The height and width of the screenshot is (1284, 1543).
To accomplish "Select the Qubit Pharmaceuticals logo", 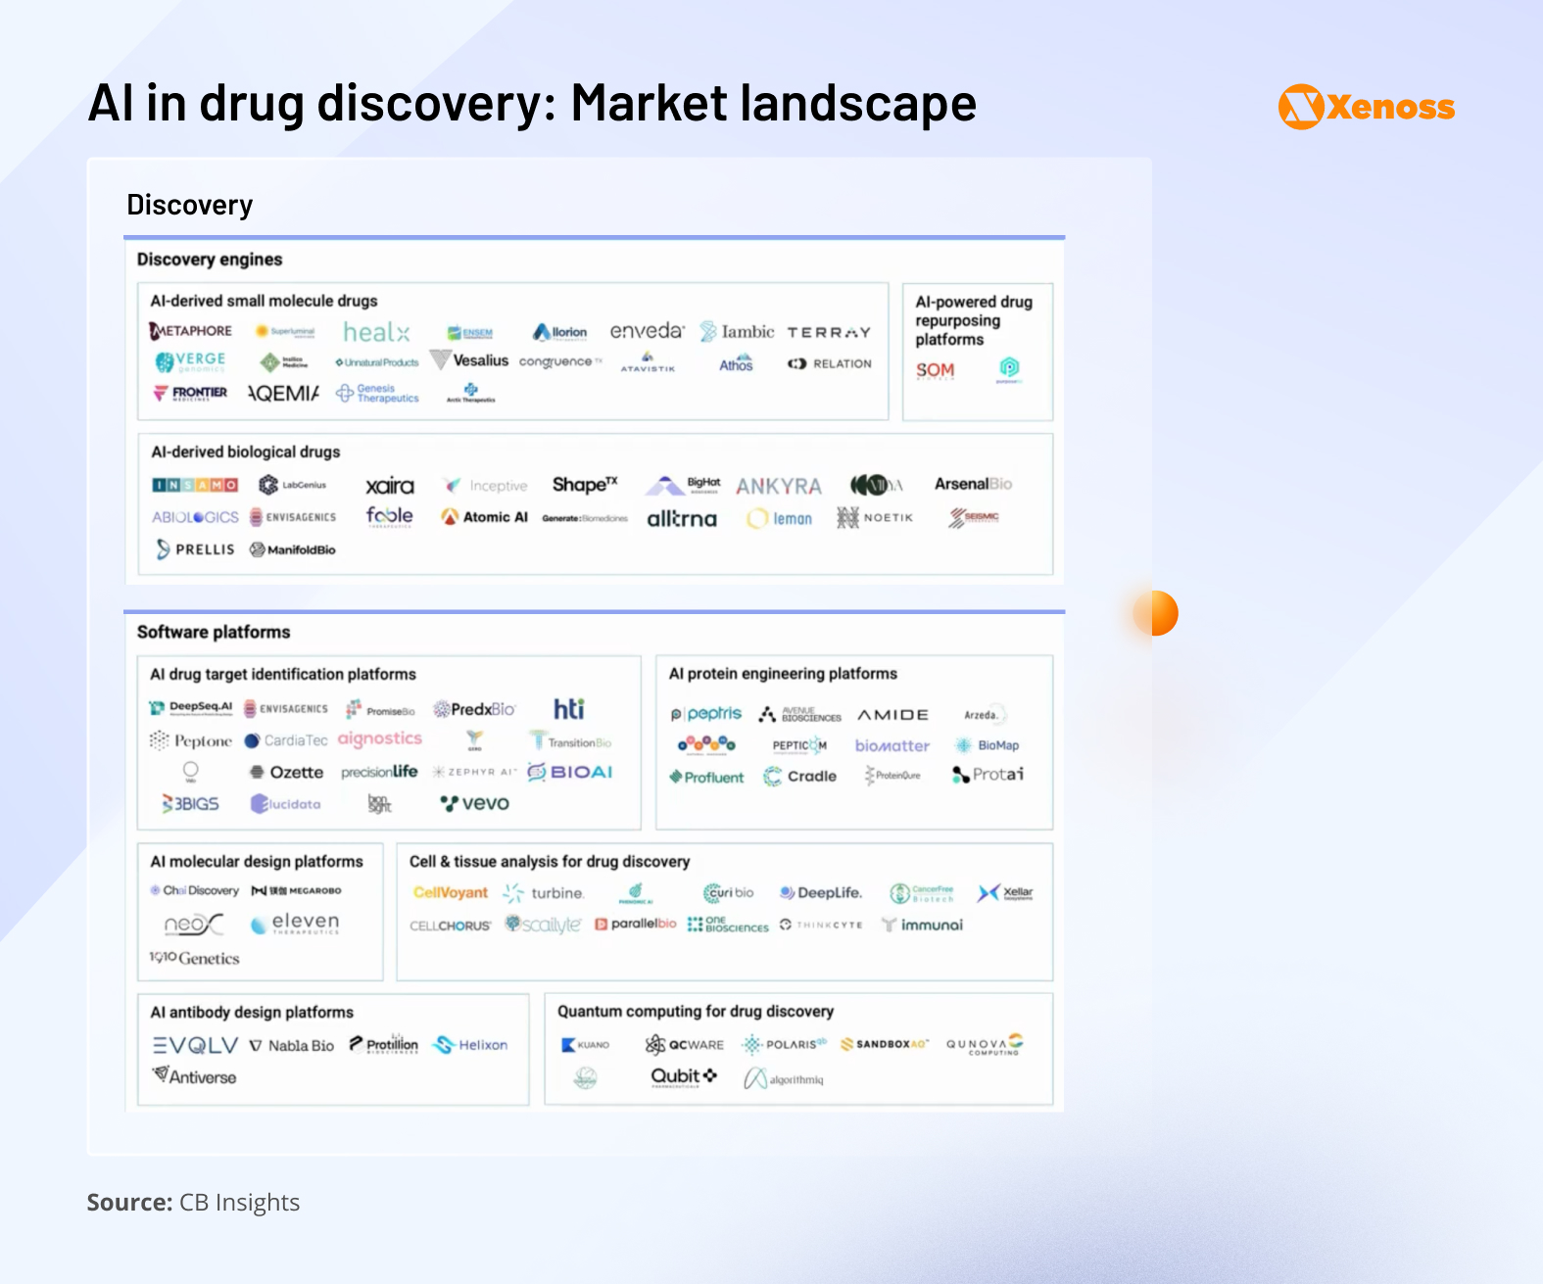I will point(684,1076).
